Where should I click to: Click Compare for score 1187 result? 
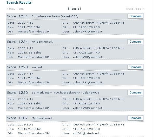click(135, 118)
